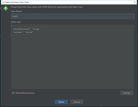Image resolution: width=138 pixels, height=107 pixels.
Task: Click the "JSON Text:" label
Action: coord(16,22)
